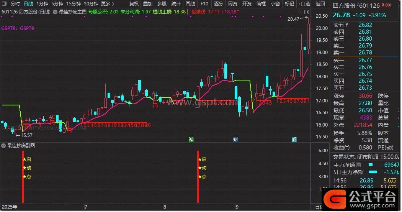Click the 返回 back button

[x=320, y=4]
